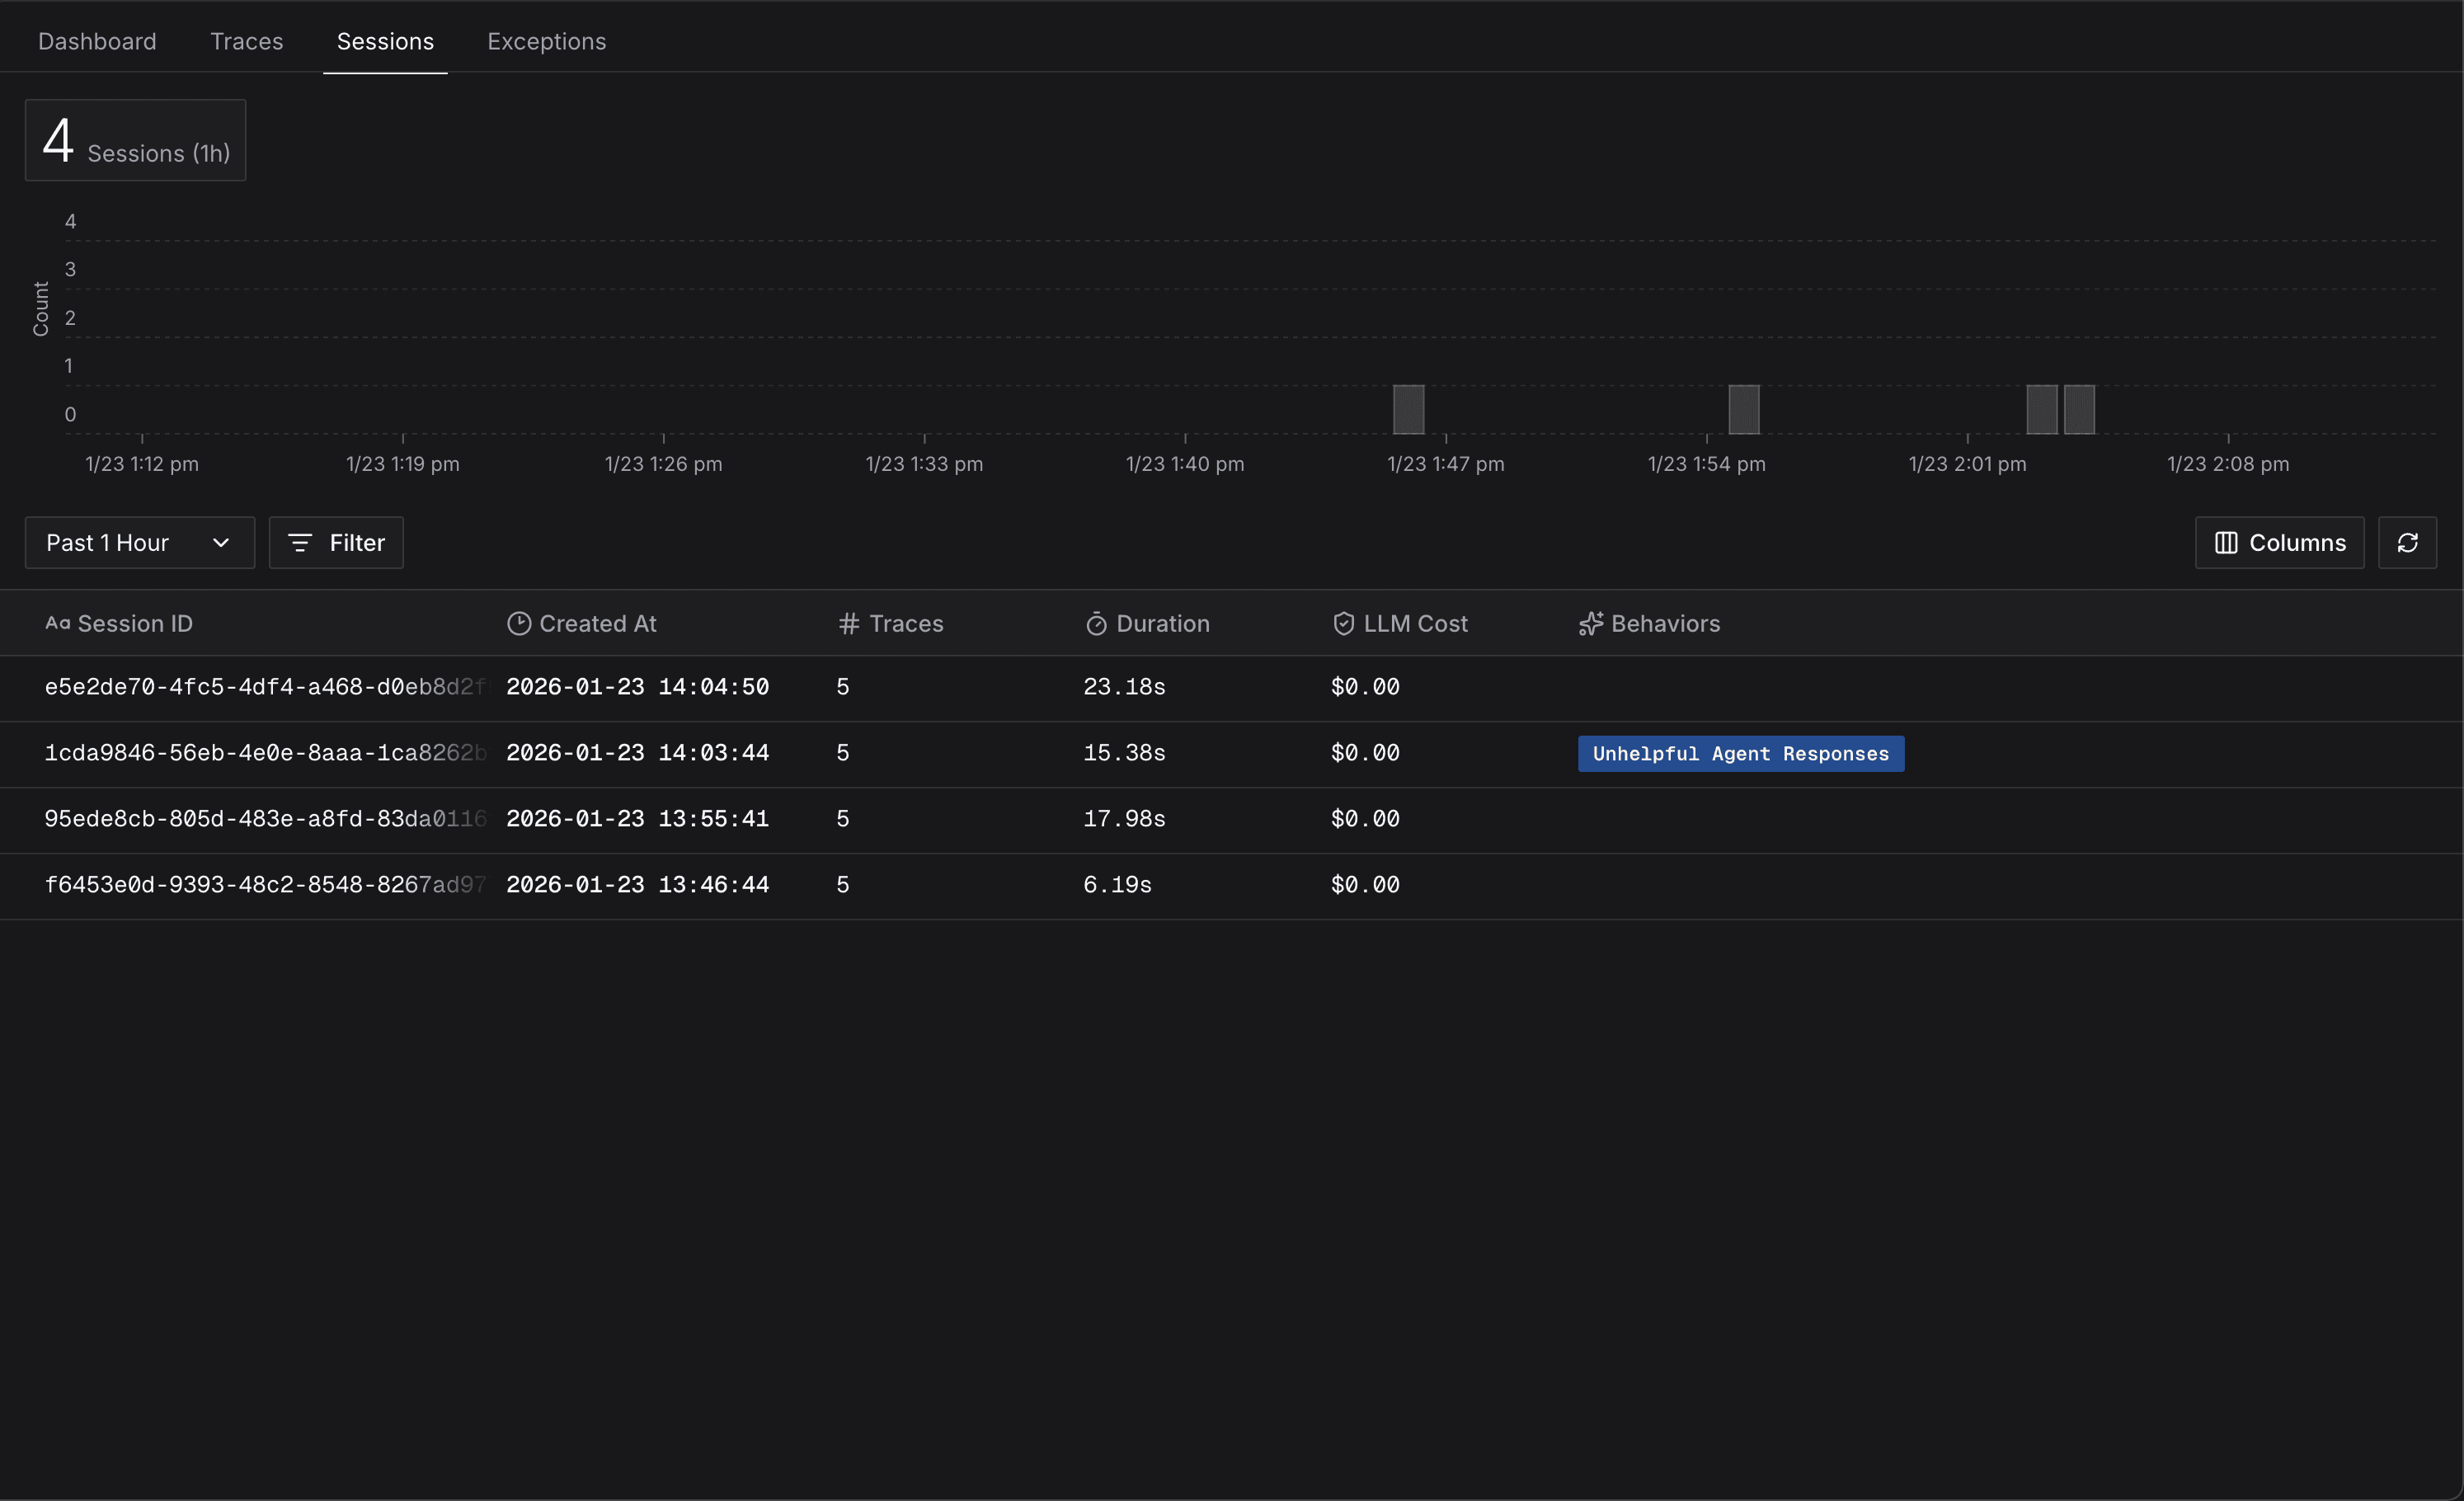Viewport: 2464px width, 1501px height.
Task: Switch to the Dashboard tab
Action: [x=97, y=41]
